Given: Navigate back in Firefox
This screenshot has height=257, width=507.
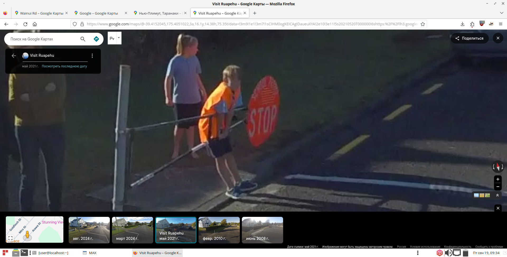Looking at the screenshot, I should pos(6,24).
